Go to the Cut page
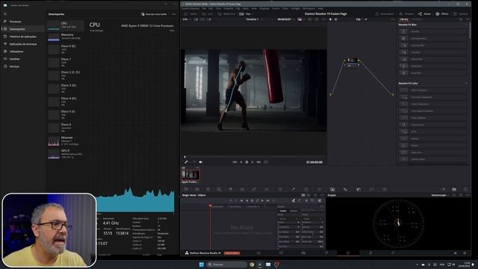 (x=281, y=253)
